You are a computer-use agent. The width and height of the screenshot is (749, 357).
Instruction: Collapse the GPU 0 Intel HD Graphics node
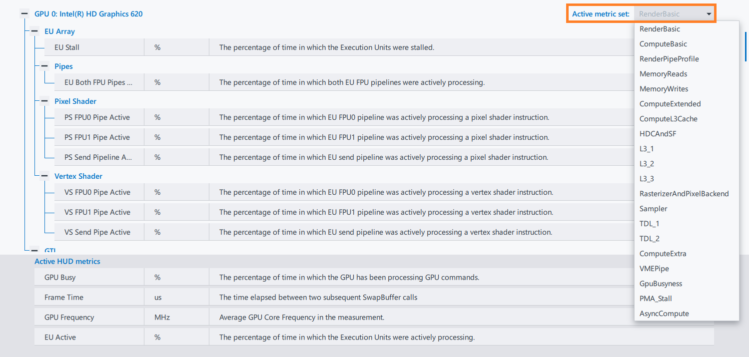coord(24,14)
